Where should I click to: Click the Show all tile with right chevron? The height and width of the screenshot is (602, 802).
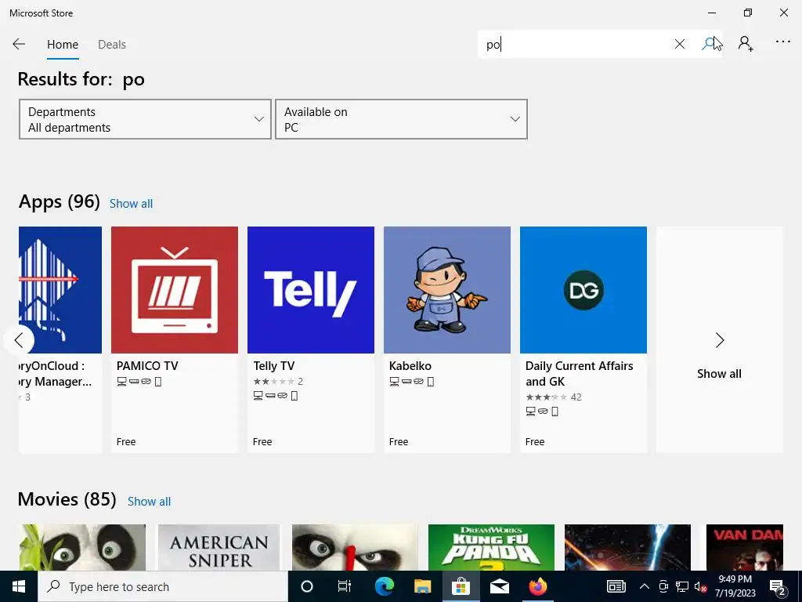click(719, 339)
